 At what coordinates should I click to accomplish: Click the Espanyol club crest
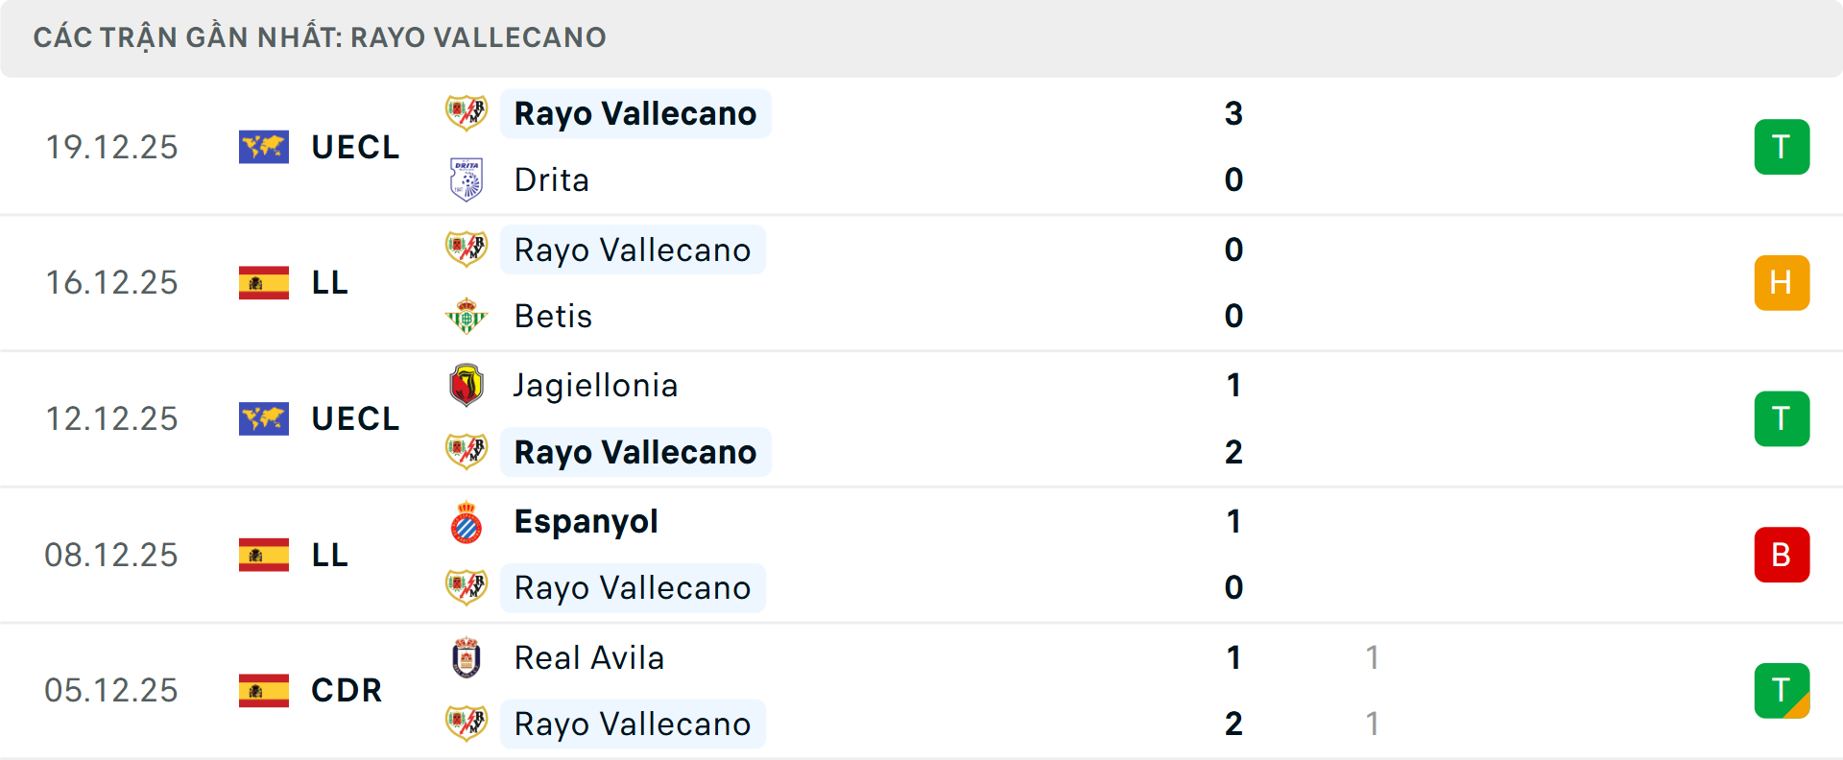click(x=467, y=522)
